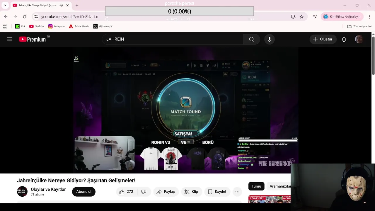Start voice search with microphone
Image resolution: width=375 pixels, height=211 pixels.
(x=270, y=39)
